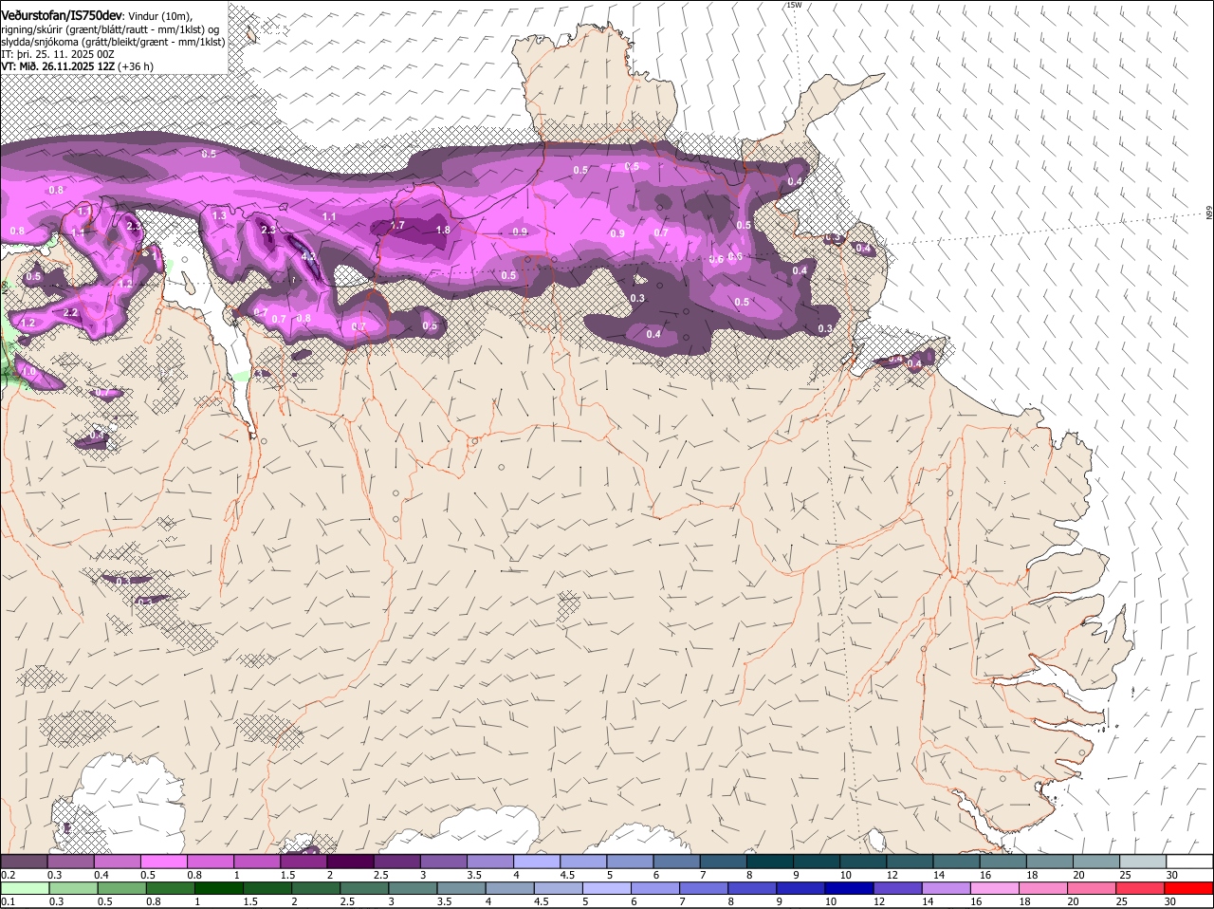The width and height of the screenshot is (1214, 909).
Task: Choose rain scale swatch between 4 and 4.5
Action: coord(510,888)
